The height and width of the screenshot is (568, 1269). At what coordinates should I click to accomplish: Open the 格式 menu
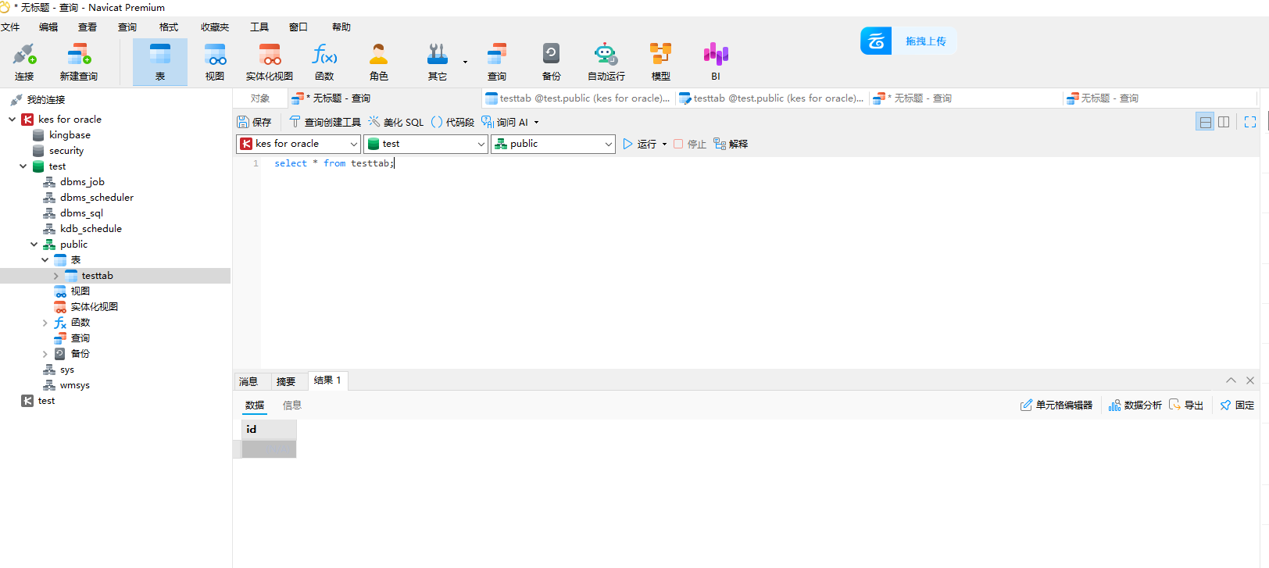click(x=169, y=27)
